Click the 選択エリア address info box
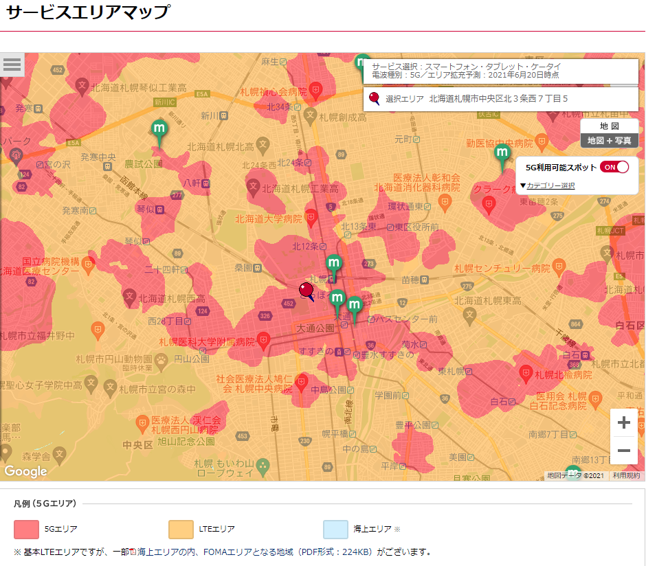This screenshot has height=566, width=646. tap(501, 99)
